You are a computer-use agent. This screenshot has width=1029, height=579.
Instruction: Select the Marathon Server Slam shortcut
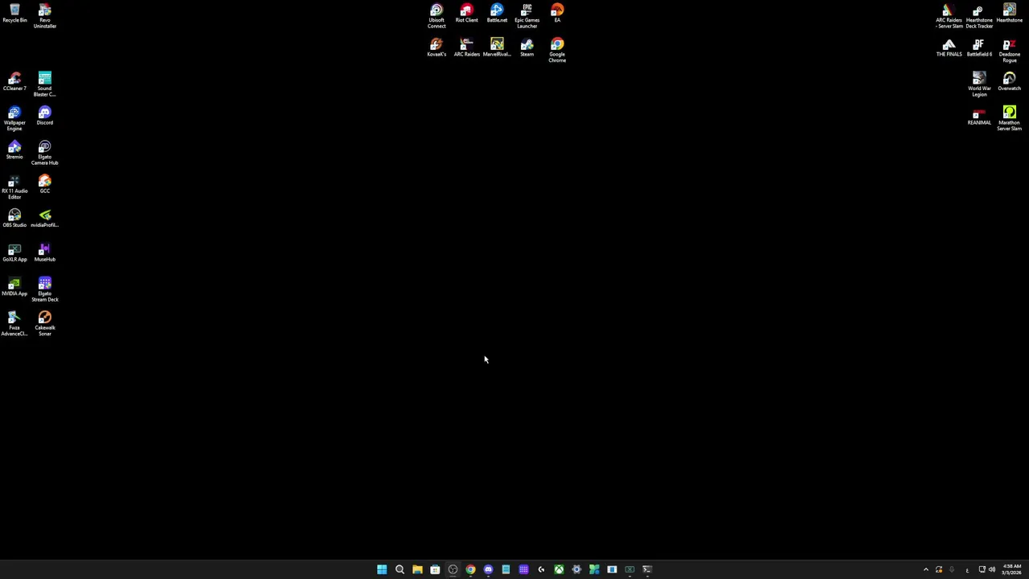(1010, 118)
